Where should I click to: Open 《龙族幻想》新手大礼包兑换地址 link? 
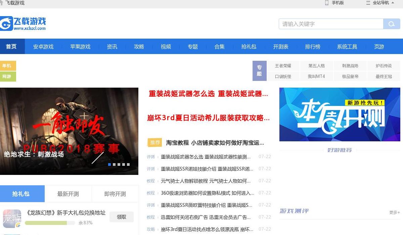(x=65, y=213)
